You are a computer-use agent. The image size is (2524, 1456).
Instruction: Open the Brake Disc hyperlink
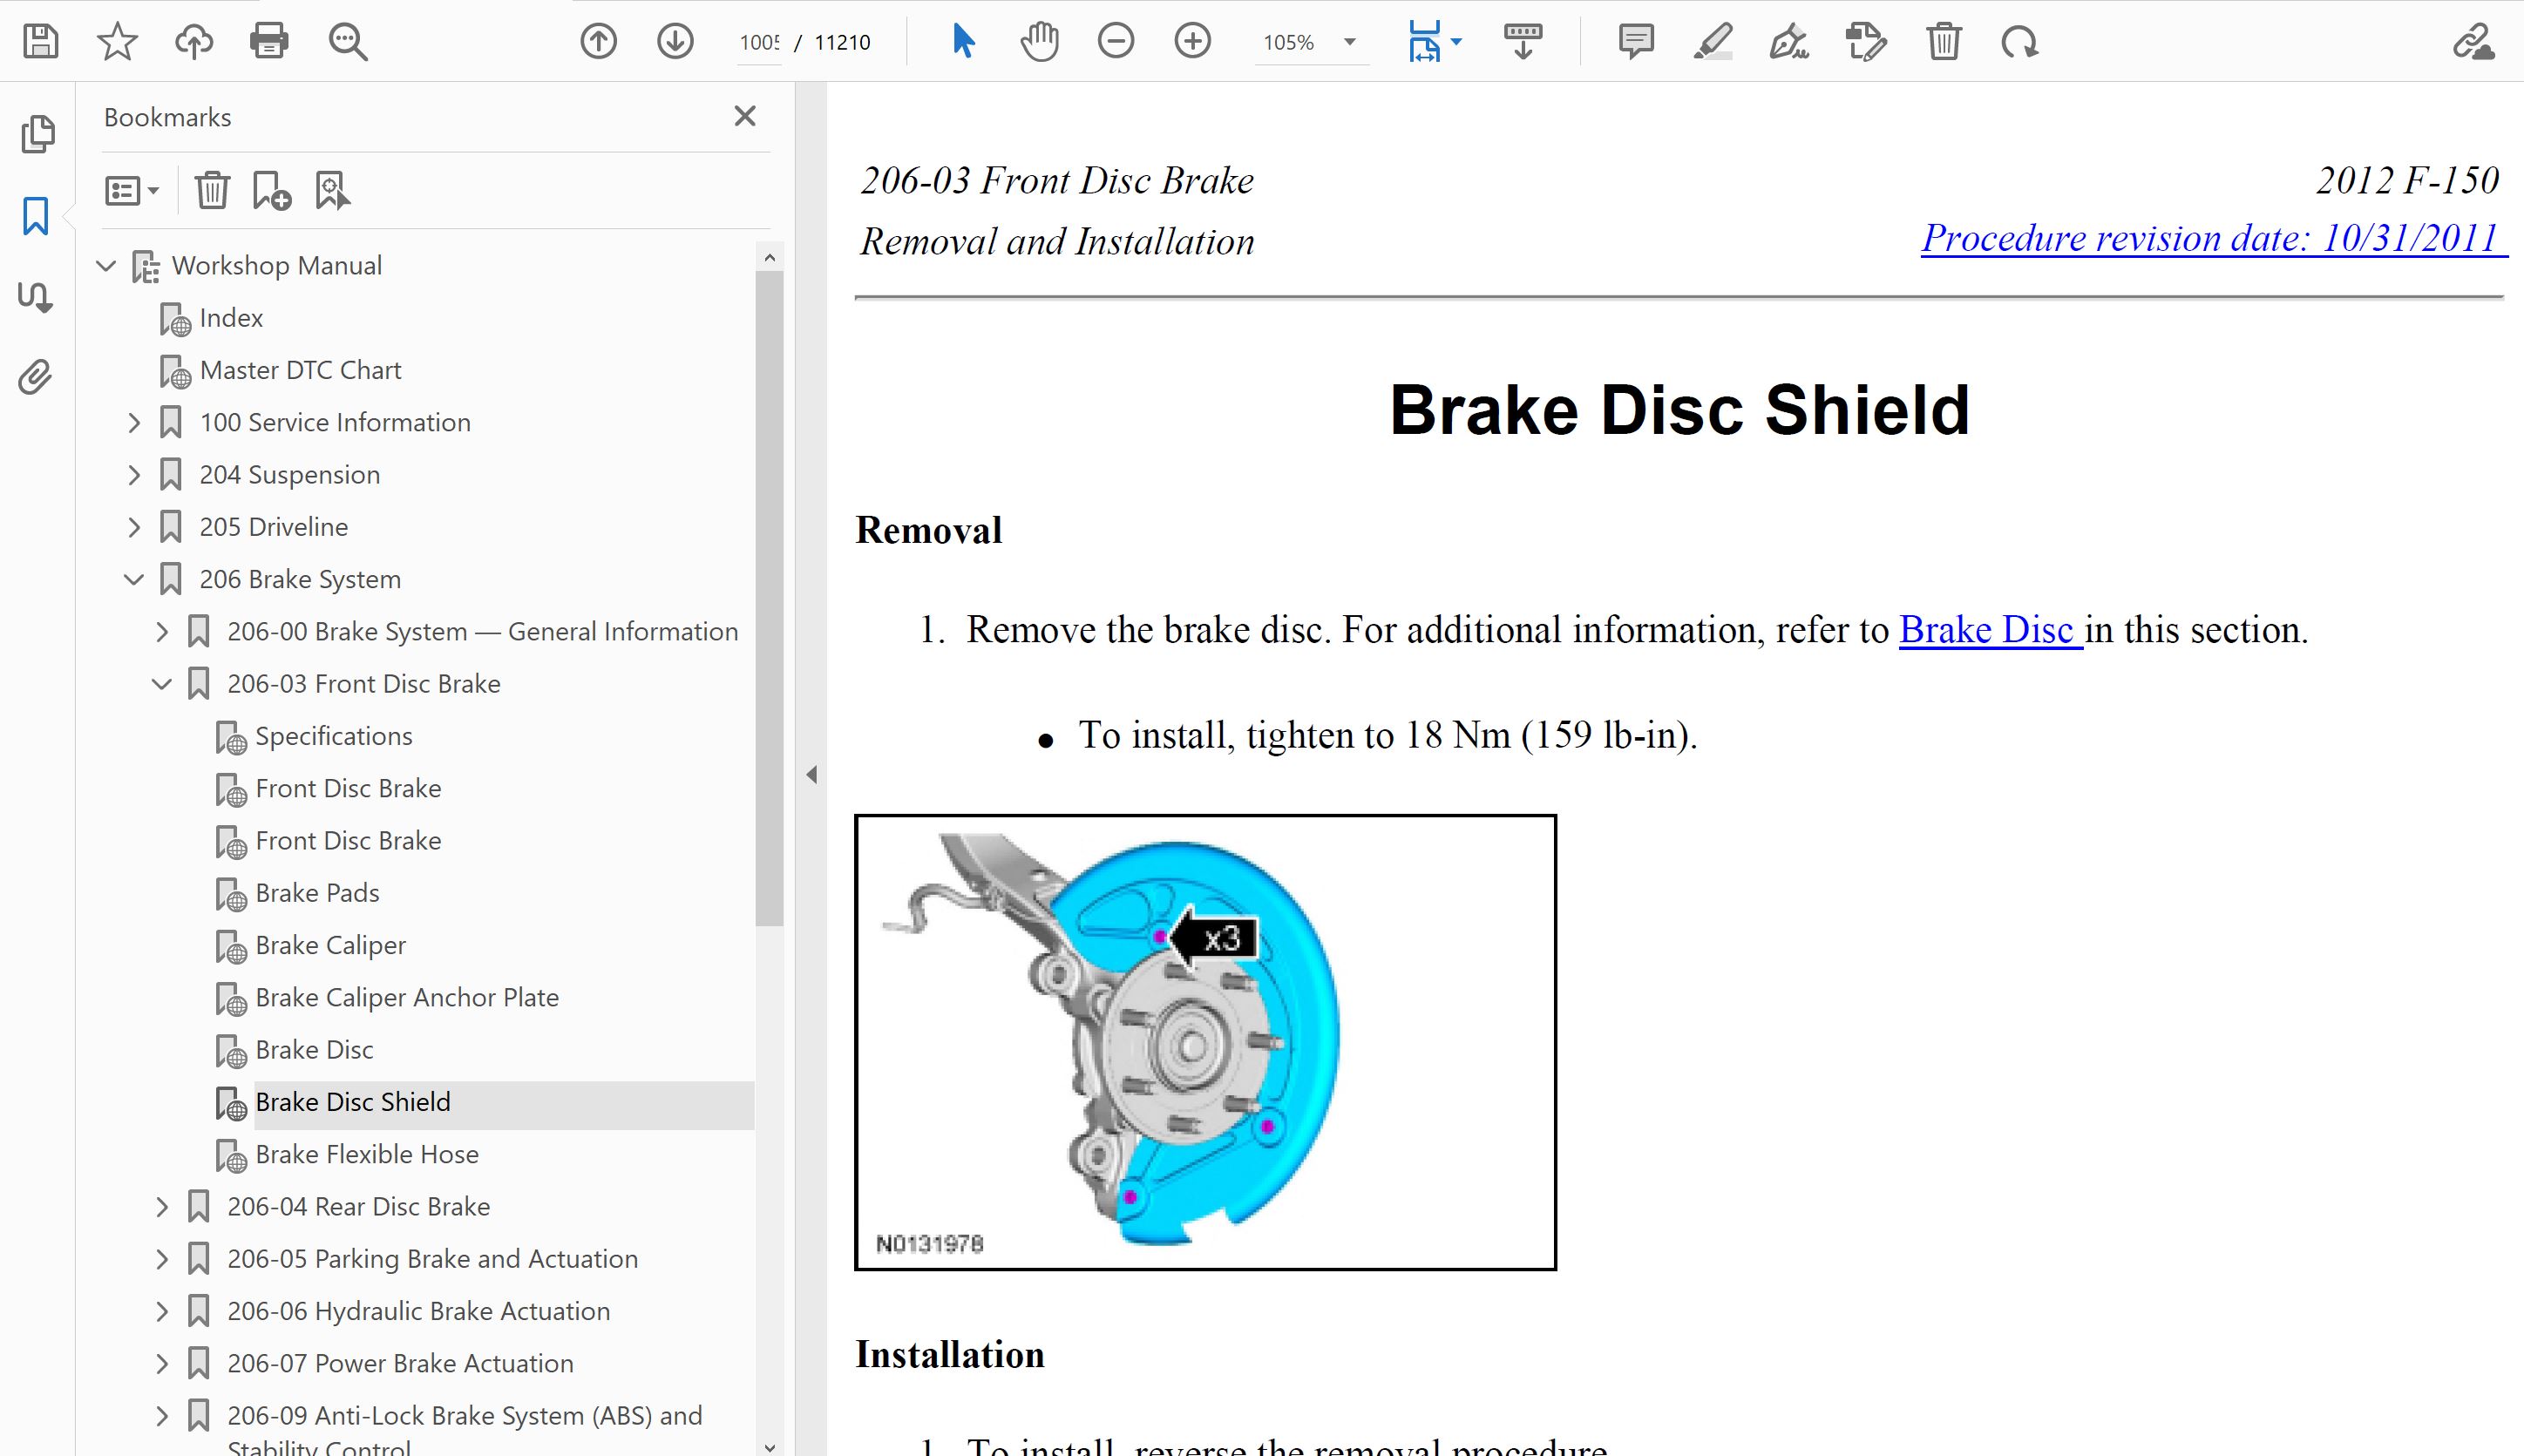coord(1988,630)
